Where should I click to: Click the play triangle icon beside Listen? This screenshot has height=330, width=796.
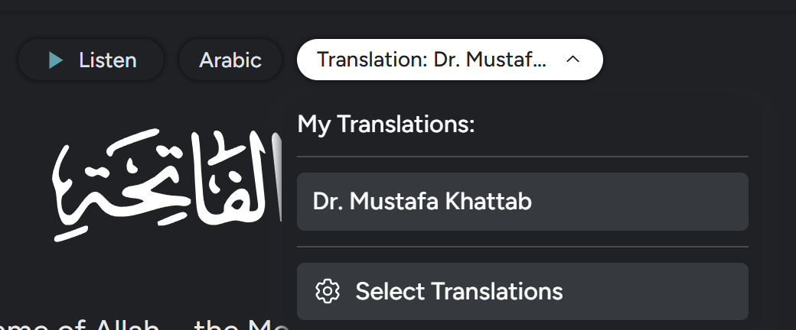point(55,60)
